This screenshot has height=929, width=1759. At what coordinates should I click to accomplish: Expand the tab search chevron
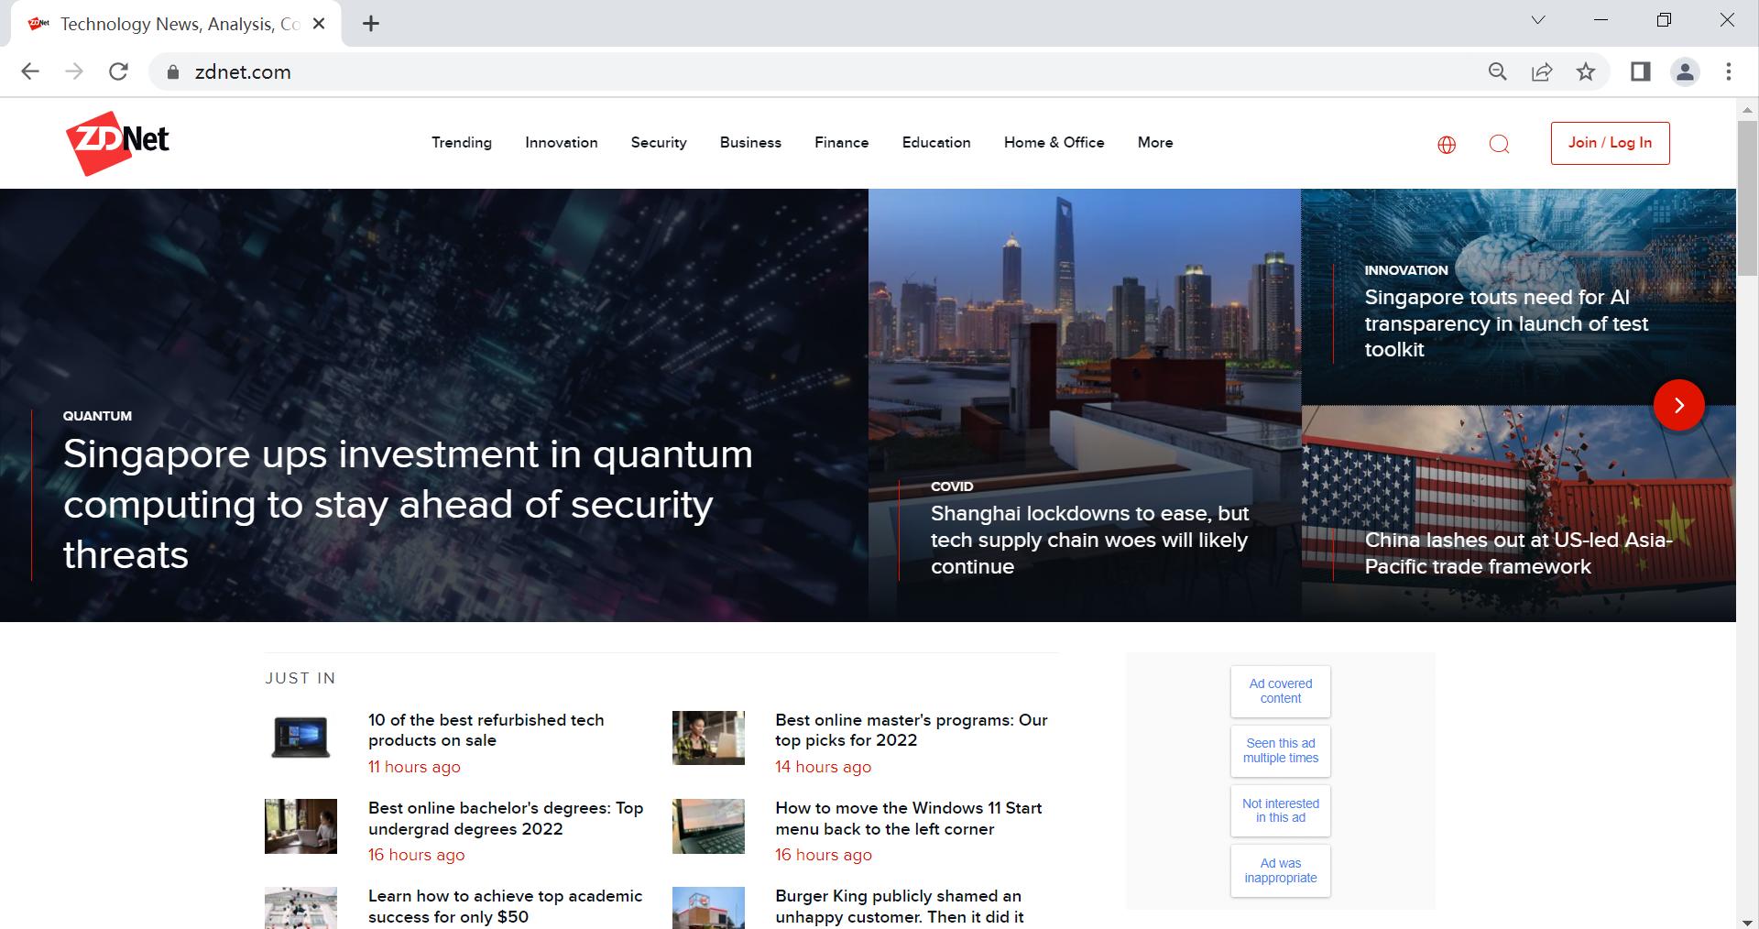click(x=1538, y=20)
